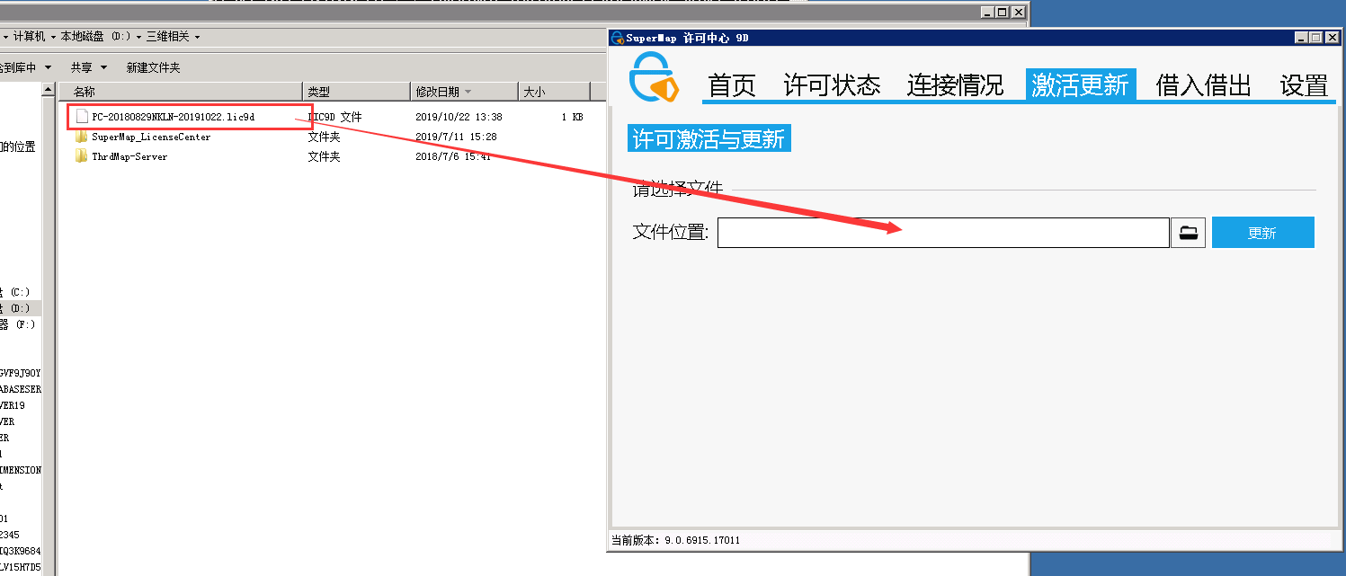
Task: Click 新建文件夹 in Explorer toolbar
Action: [x=153, y=67]
